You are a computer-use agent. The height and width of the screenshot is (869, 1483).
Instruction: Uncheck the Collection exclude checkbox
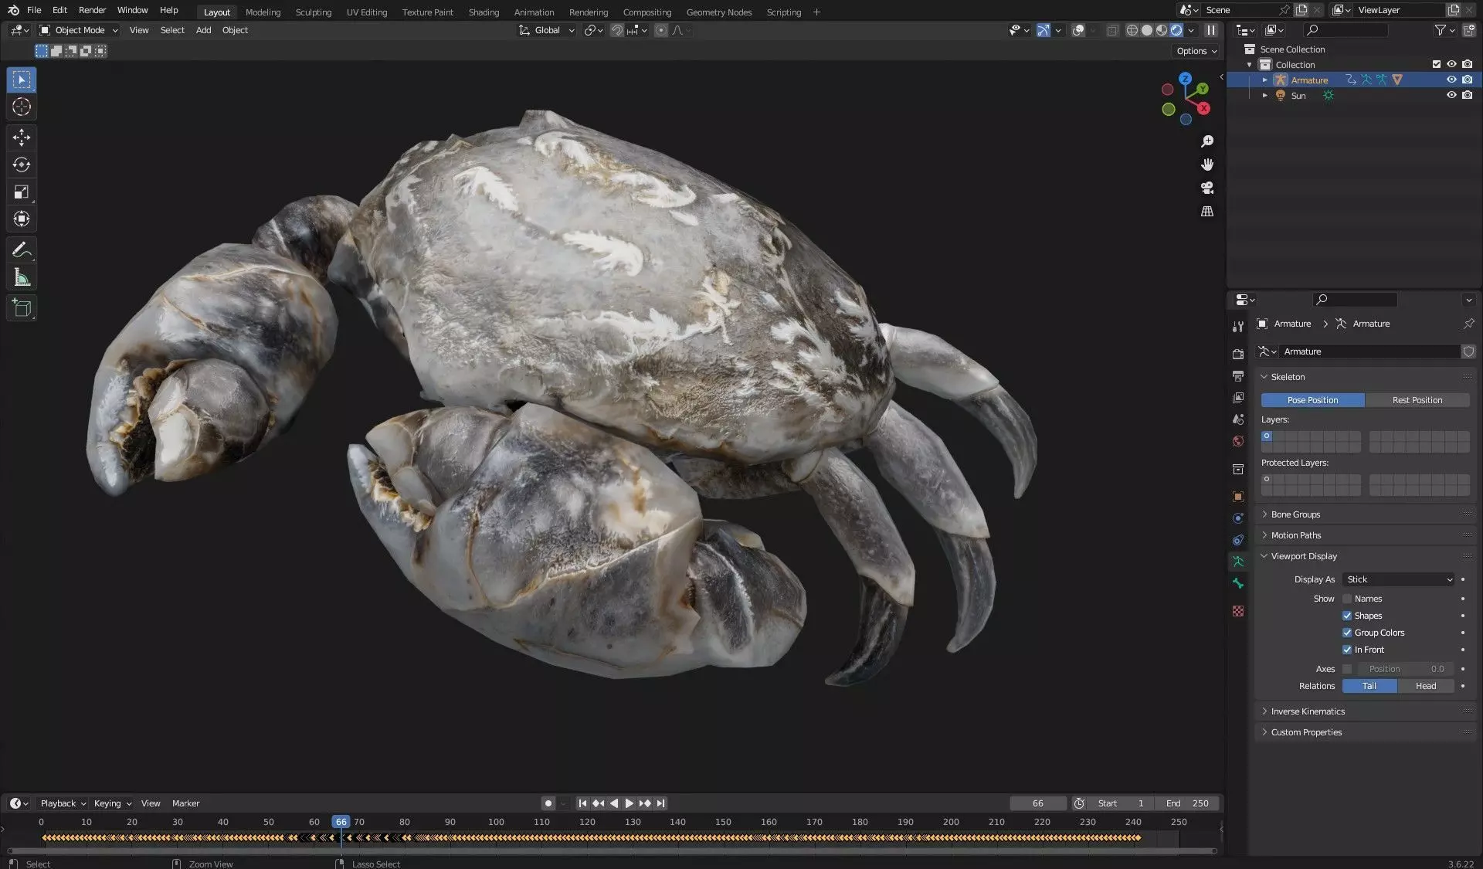1437,64
